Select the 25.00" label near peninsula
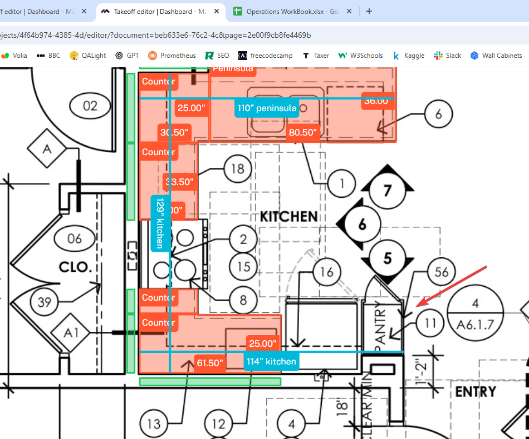Screen dimensions: 529x439 click(192, 108)
